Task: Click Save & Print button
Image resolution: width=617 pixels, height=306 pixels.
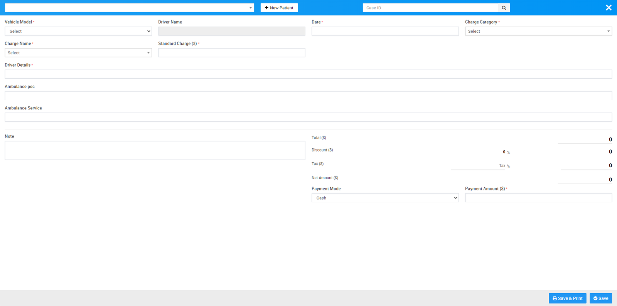Action: (x=567, y=298)
